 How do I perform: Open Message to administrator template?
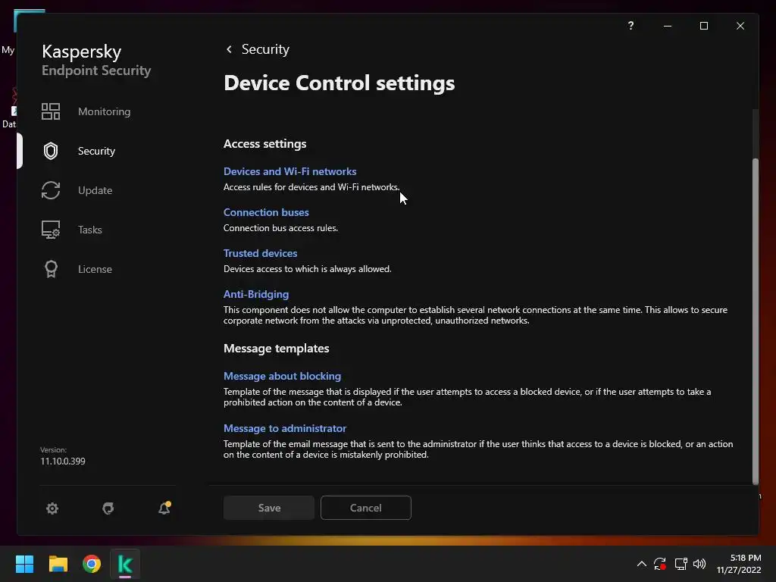pyautogui.click(x=285, y=429)
